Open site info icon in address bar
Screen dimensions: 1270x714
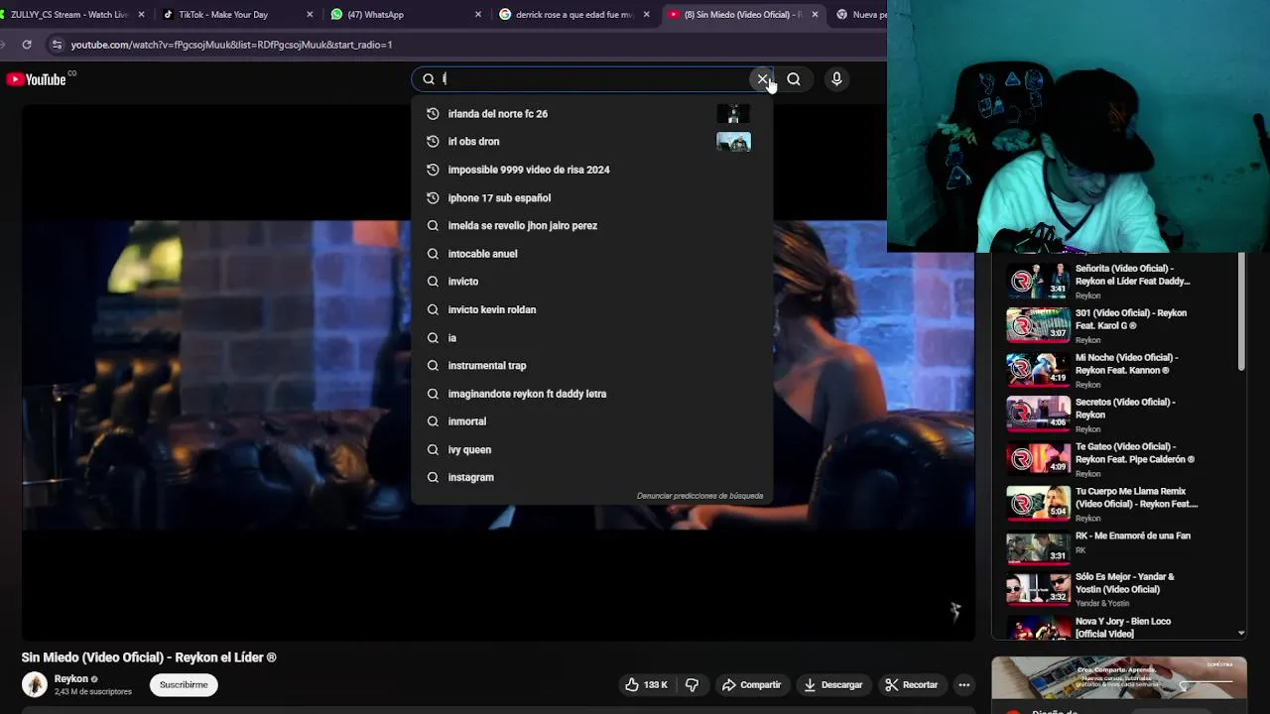point(57,45)
